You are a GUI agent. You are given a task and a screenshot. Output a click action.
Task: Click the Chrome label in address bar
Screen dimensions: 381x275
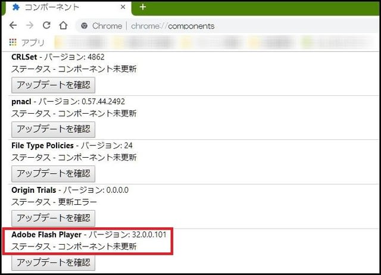pyautogui.click(x=107, y=26)
